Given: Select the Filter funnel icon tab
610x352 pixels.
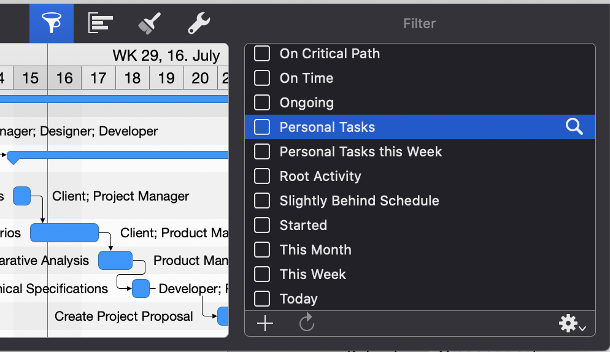Looking at the screenshot, I should click(52, 23).
